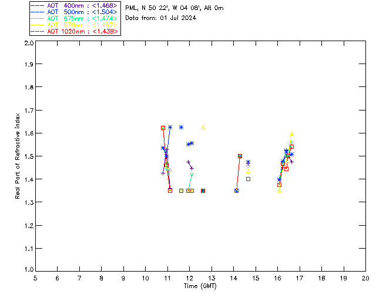This screenshot has width=376, height=301.
Task: Click the 12 x-axis tick label
Action: [189, 278]
